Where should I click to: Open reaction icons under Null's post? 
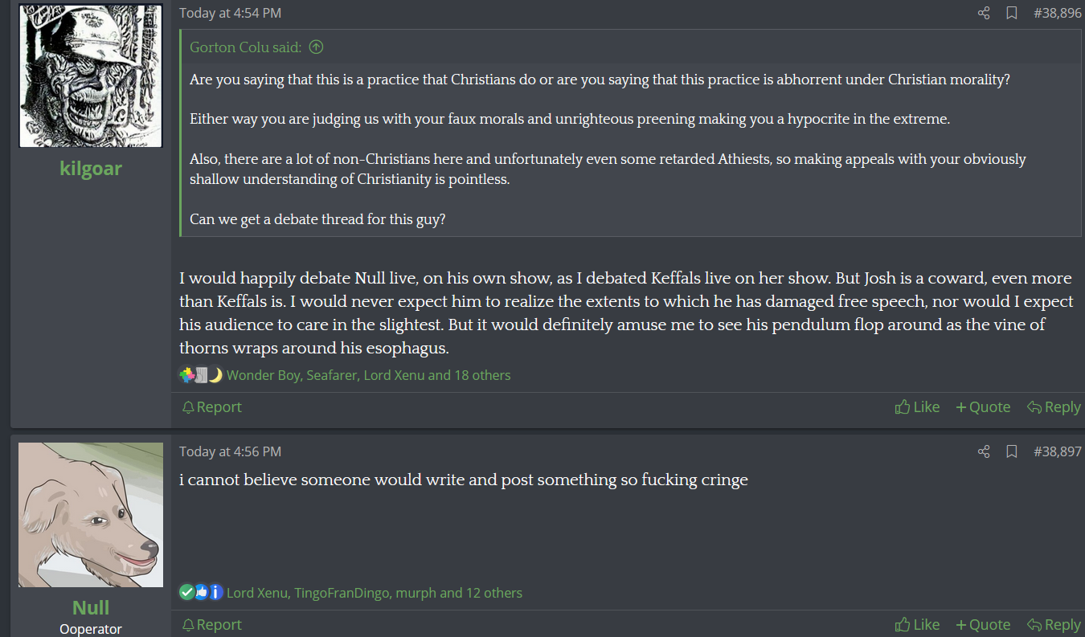(200, 593)
